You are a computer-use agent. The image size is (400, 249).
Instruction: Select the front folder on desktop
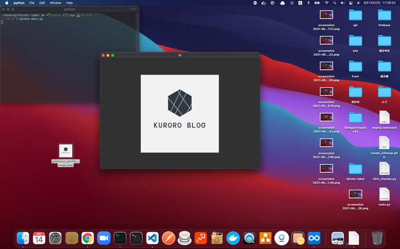tap(355, 69)
